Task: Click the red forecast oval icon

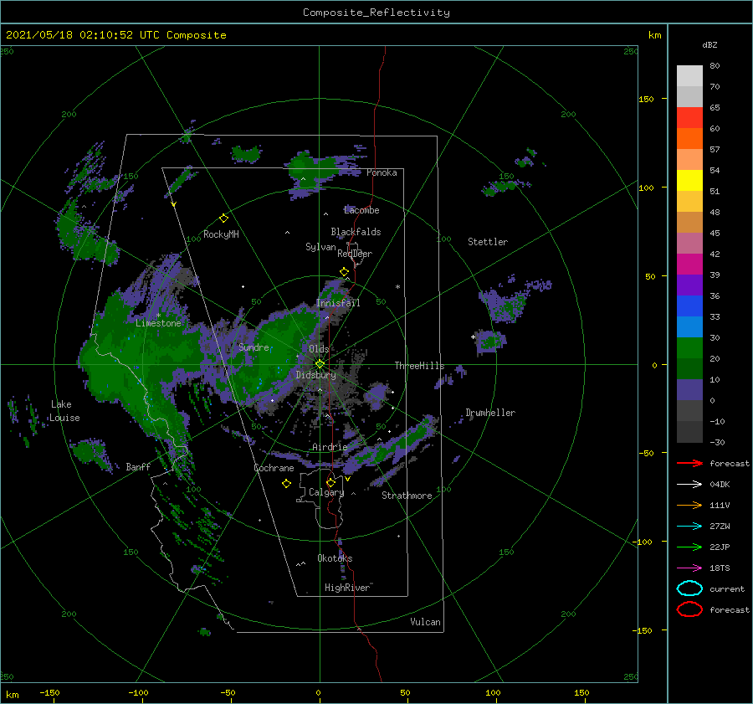Action: 689,609
